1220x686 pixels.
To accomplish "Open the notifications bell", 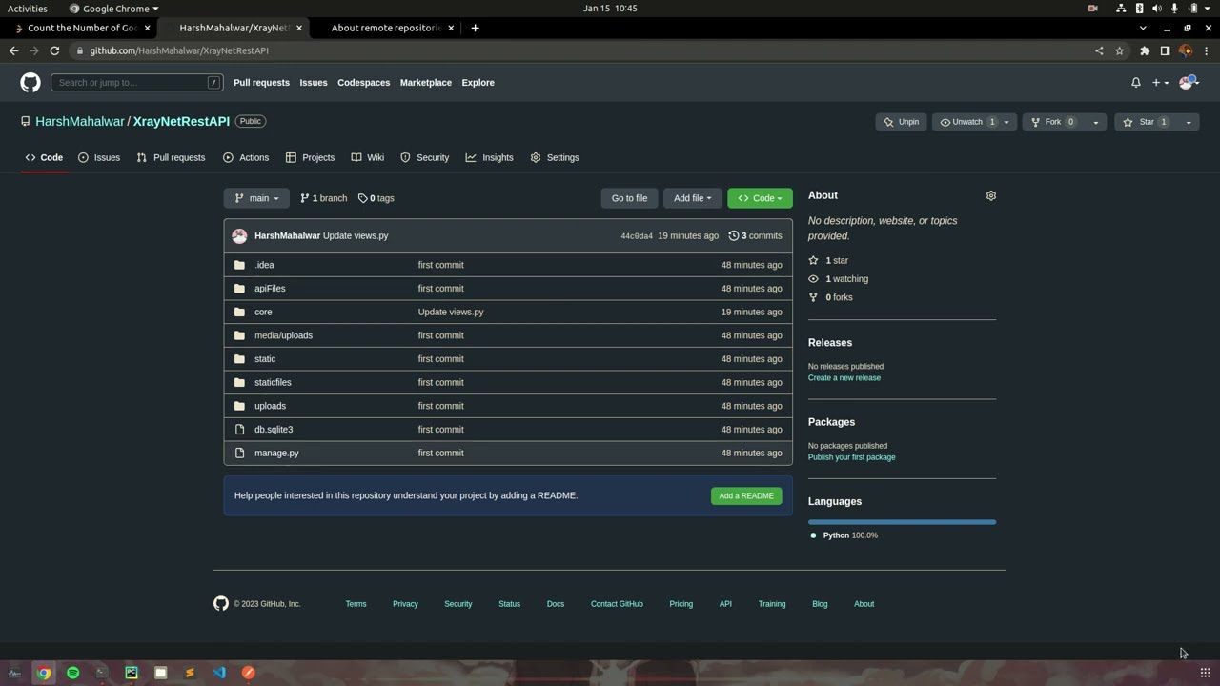I will 1136,83.
